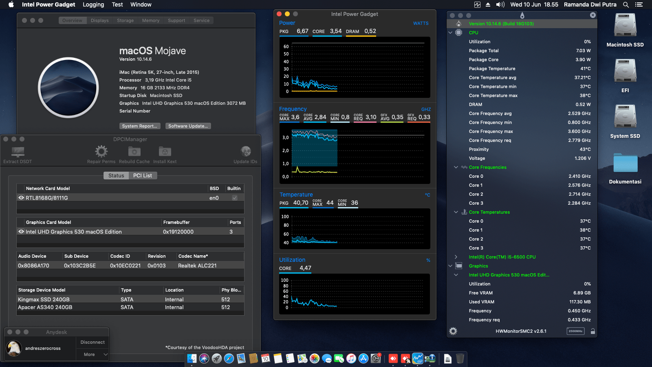Toggle the Builtin checkbox for RTL8168G/8111G

[234, 197]
